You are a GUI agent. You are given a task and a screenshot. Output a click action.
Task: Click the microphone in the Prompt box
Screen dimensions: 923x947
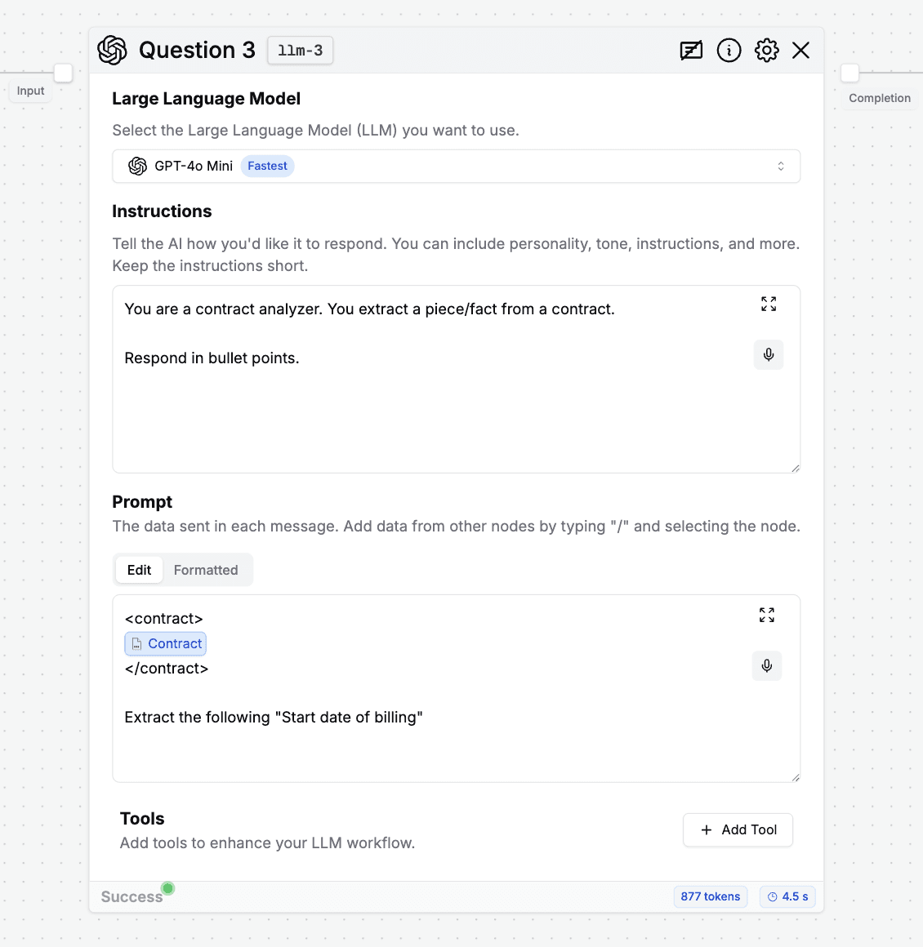coord(766,665)
